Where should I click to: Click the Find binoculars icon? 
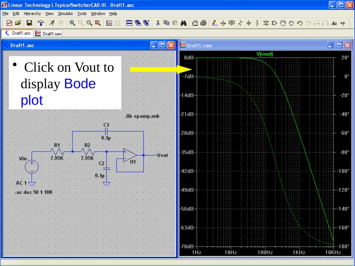184,23
